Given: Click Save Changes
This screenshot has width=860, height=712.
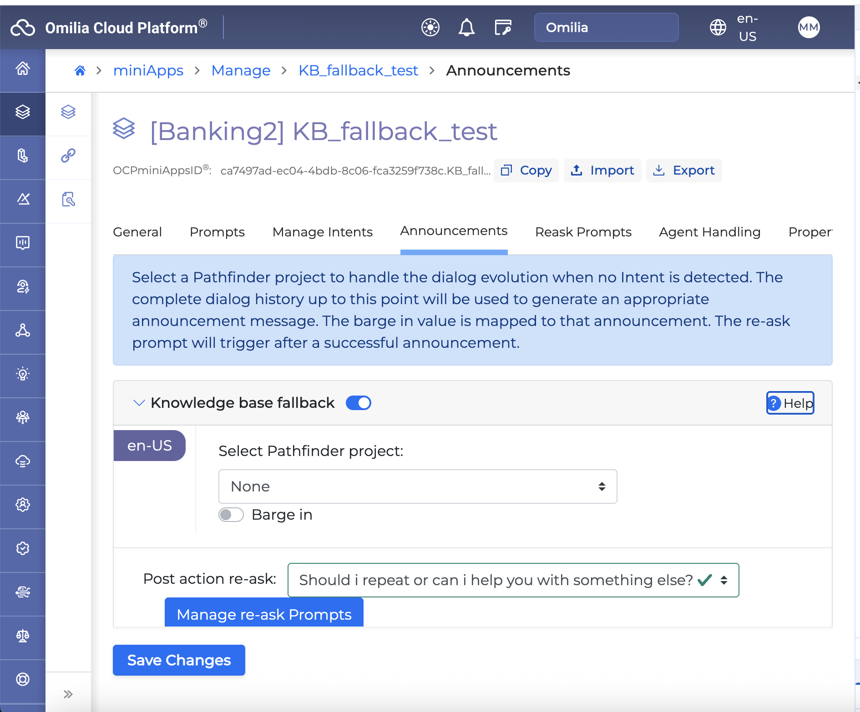Looking at the screenshot, I should click(179, 660).
